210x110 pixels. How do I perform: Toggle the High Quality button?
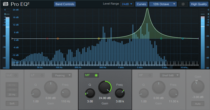pos(199,4)
